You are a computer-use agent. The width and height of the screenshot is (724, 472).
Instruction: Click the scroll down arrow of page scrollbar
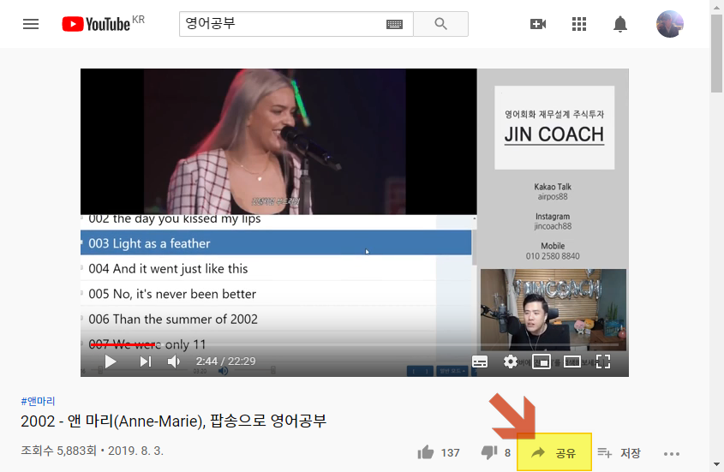coord(716,464)
